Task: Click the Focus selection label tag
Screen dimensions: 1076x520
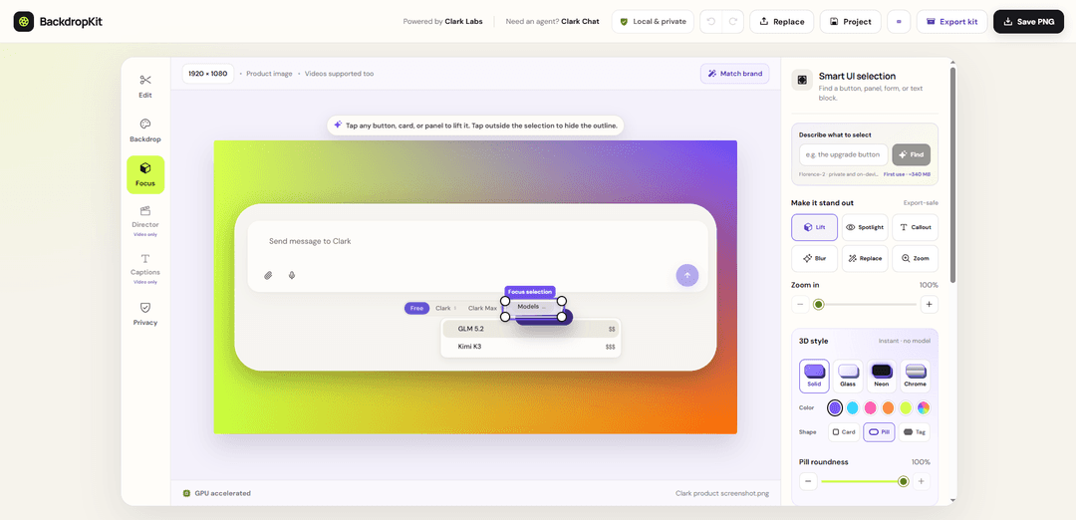Action: click(530, 292)
